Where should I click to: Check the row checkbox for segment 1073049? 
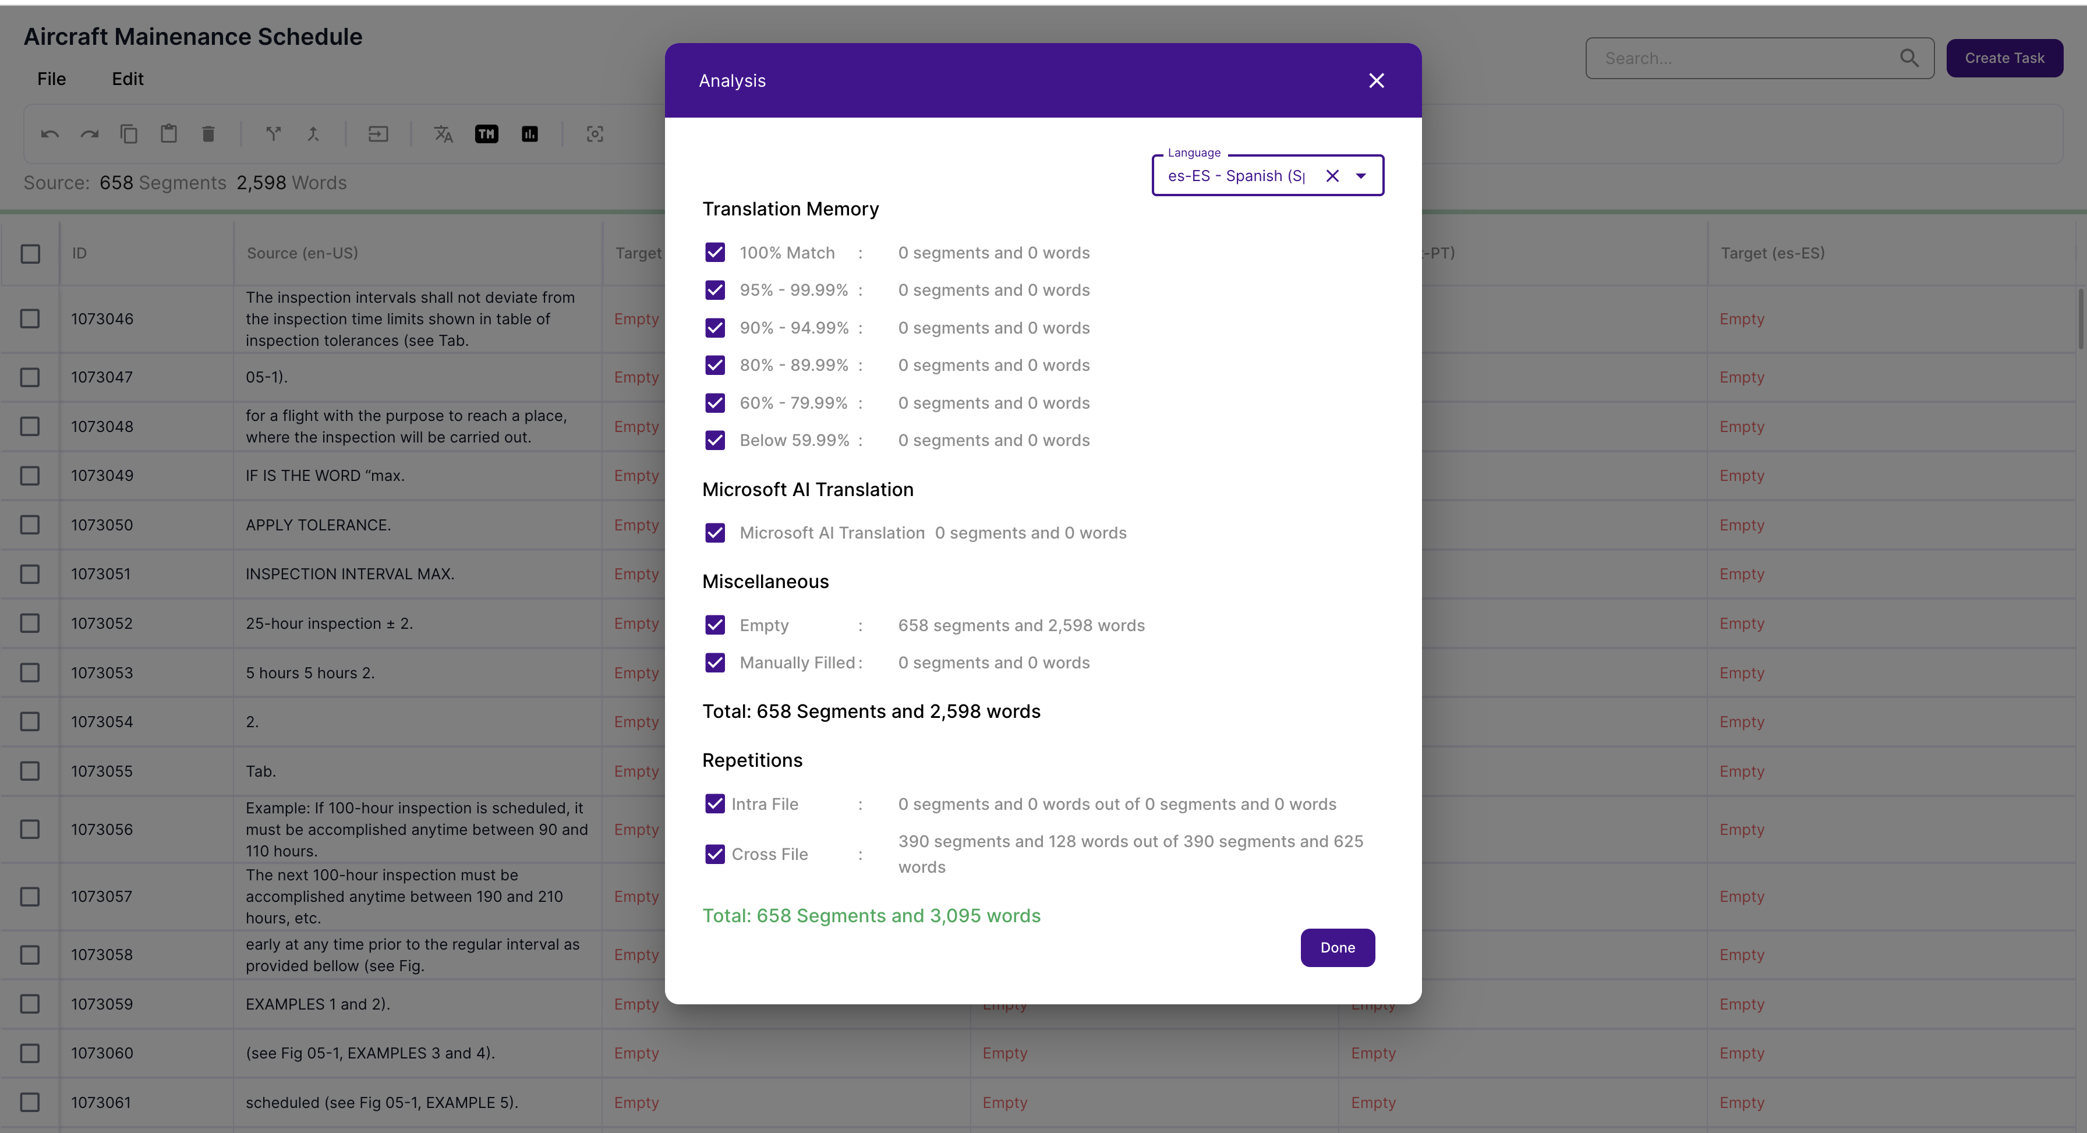point(30,476)
